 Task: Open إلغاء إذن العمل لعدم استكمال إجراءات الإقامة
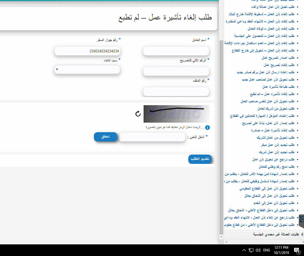point(260,43)
